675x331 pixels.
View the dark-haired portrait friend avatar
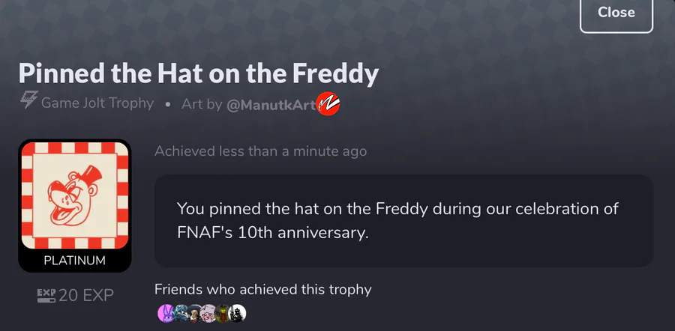tap(194, 313)
